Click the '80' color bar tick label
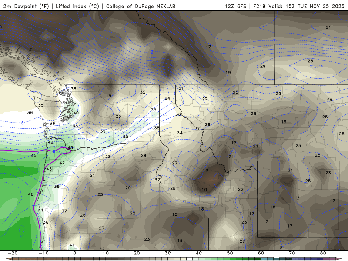The width and height of the screenshot is (348, 261). click(323, 253)
